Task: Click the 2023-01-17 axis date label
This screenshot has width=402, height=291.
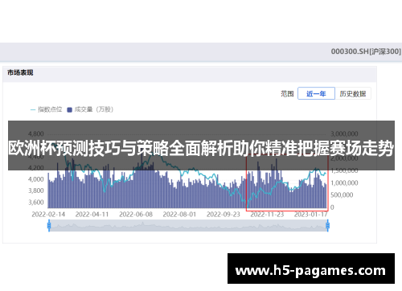Action: click(x=311, y=215)
